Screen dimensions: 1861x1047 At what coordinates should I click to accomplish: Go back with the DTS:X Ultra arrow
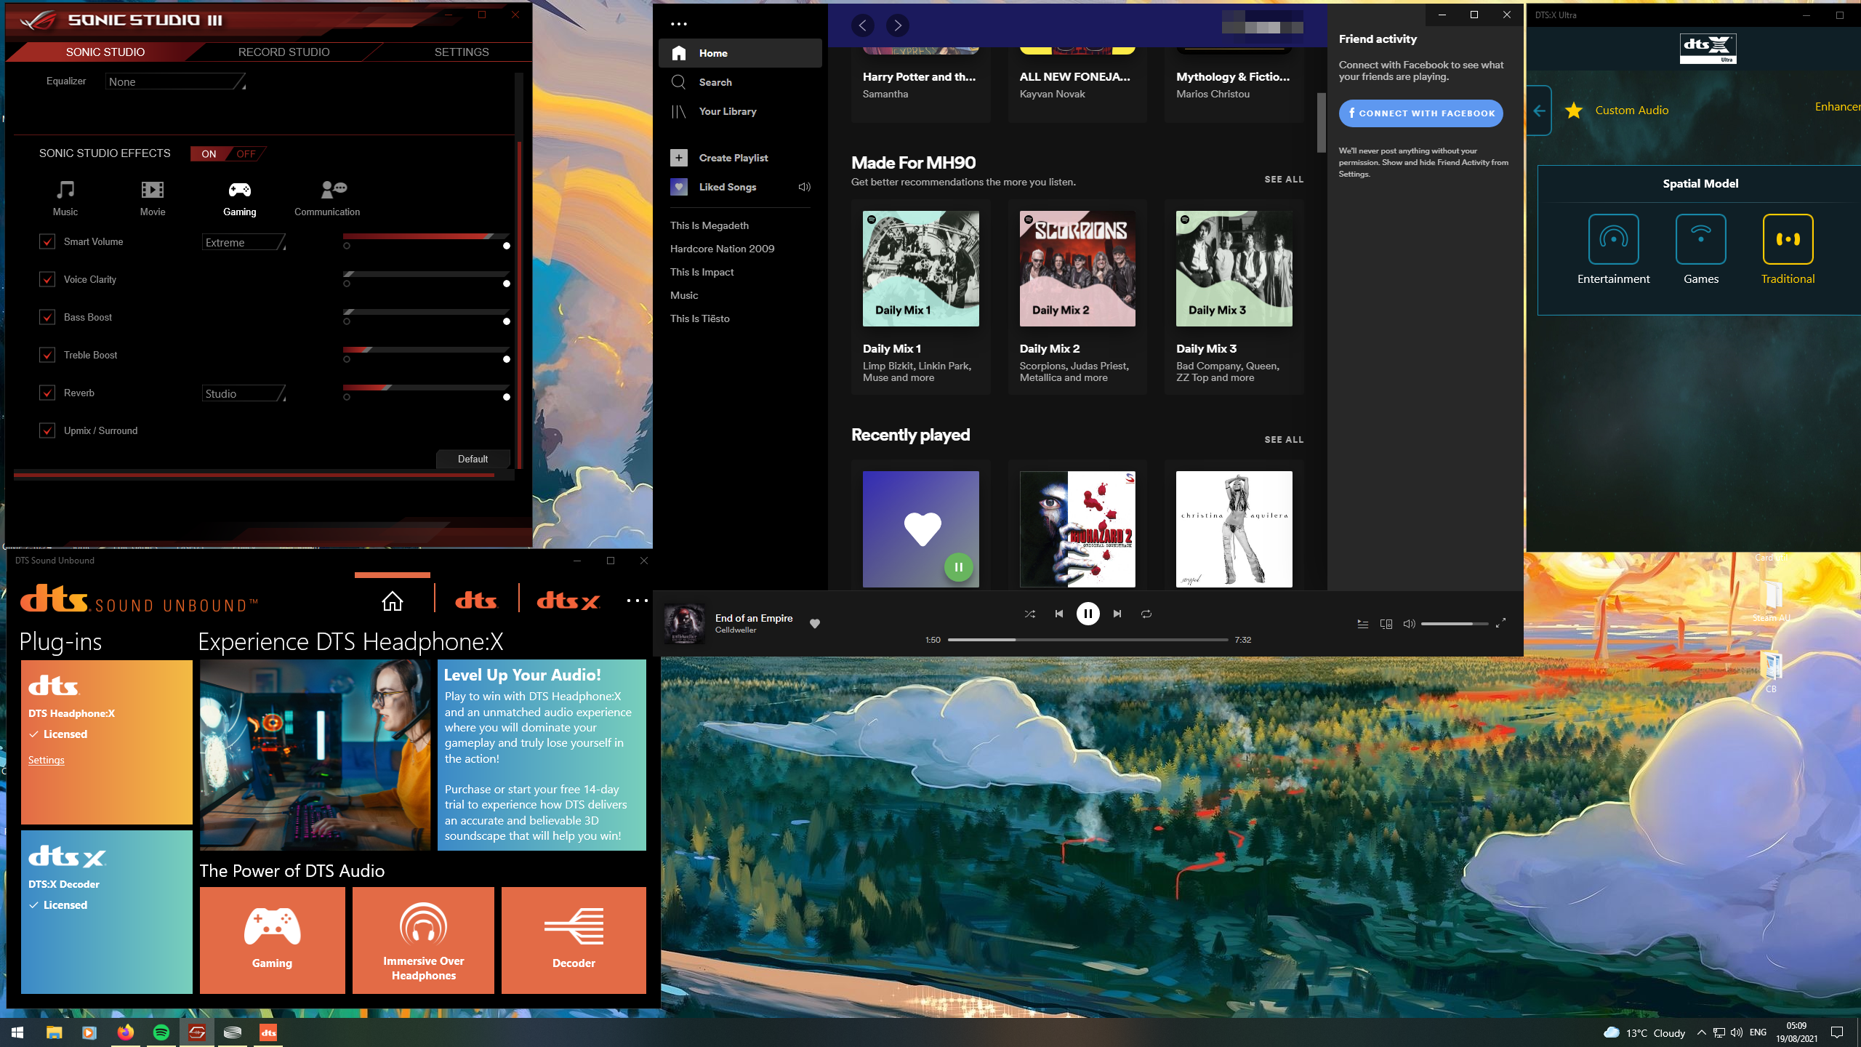click(x=1539, y=111)
